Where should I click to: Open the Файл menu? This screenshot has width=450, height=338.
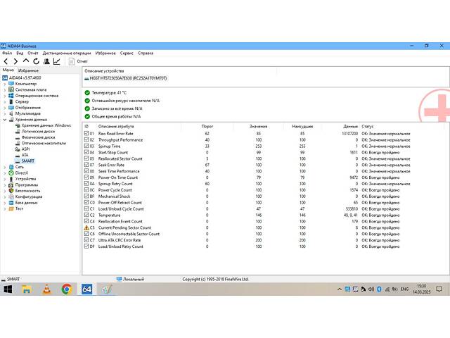pos(7,54)
